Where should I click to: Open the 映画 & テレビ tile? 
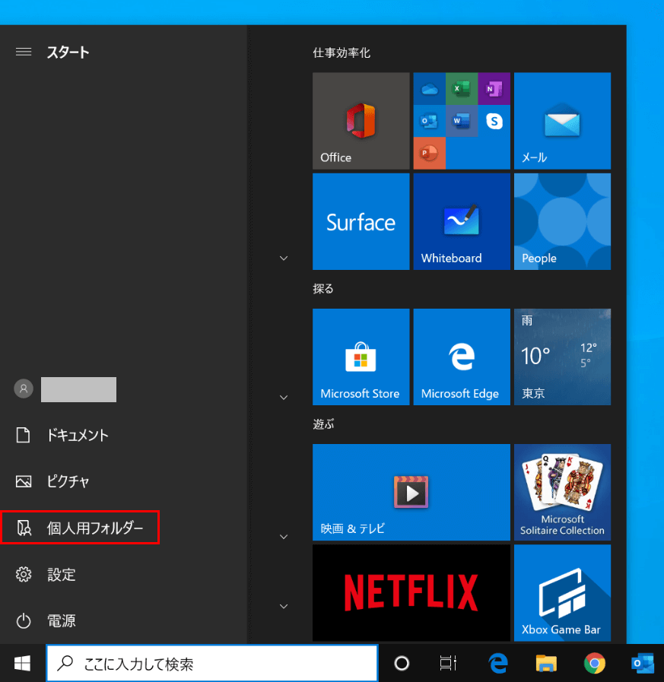[411, 493]
